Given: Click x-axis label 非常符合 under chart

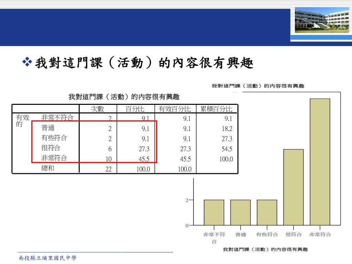Looking at the screenshot, I should pyautogui.click(x=320, y=234).
